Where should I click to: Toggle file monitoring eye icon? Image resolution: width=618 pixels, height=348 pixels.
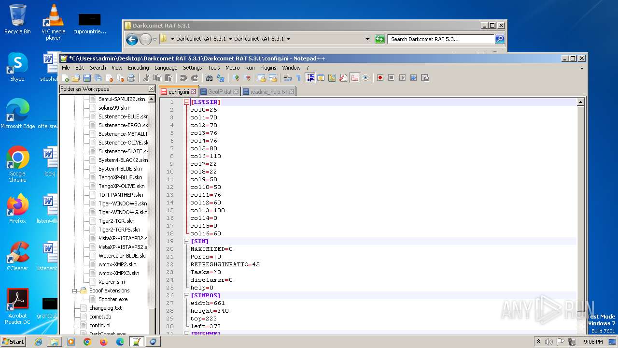click(365, 78)
